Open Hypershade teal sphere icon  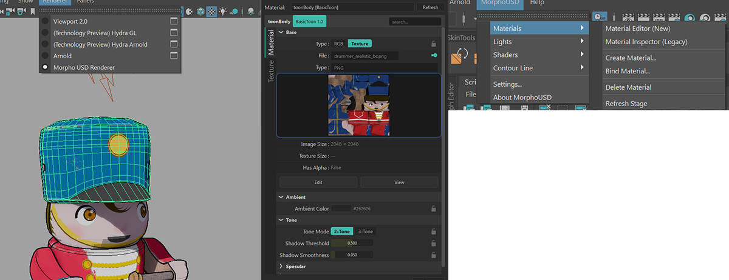(x=690, y=17)
